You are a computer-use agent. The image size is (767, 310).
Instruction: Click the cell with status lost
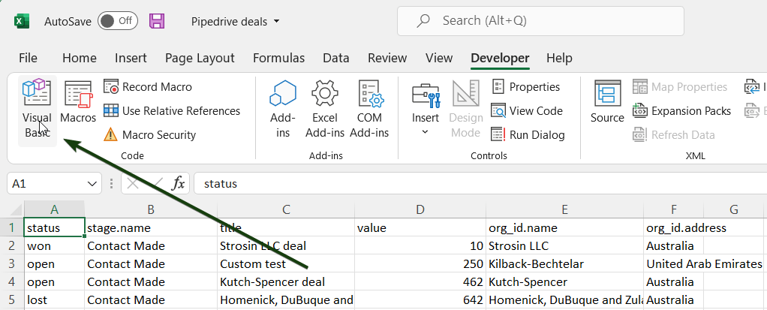pyautogui.click(x=54, y=299)
